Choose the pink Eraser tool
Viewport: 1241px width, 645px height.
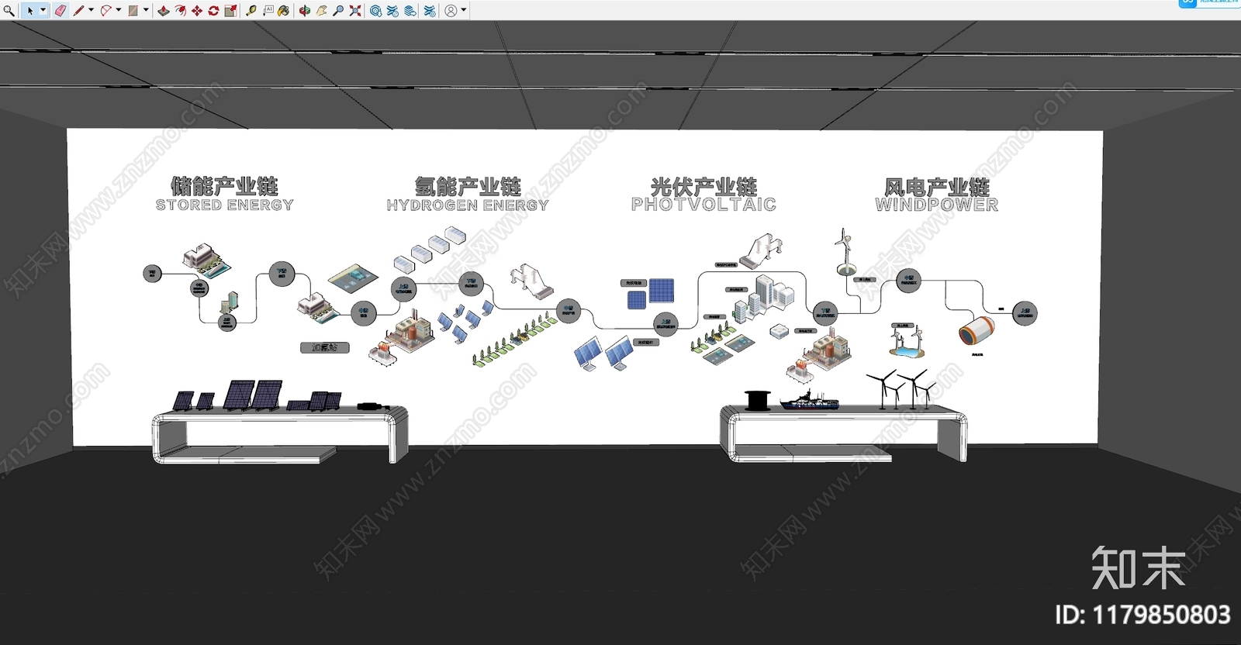(60, 11)
